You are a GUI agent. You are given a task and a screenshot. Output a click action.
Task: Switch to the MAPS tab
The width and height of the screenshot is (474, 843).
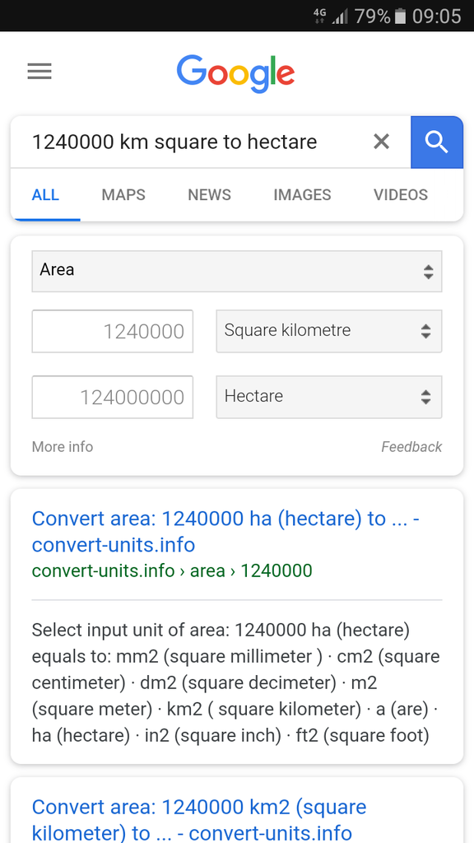[123, 194]
